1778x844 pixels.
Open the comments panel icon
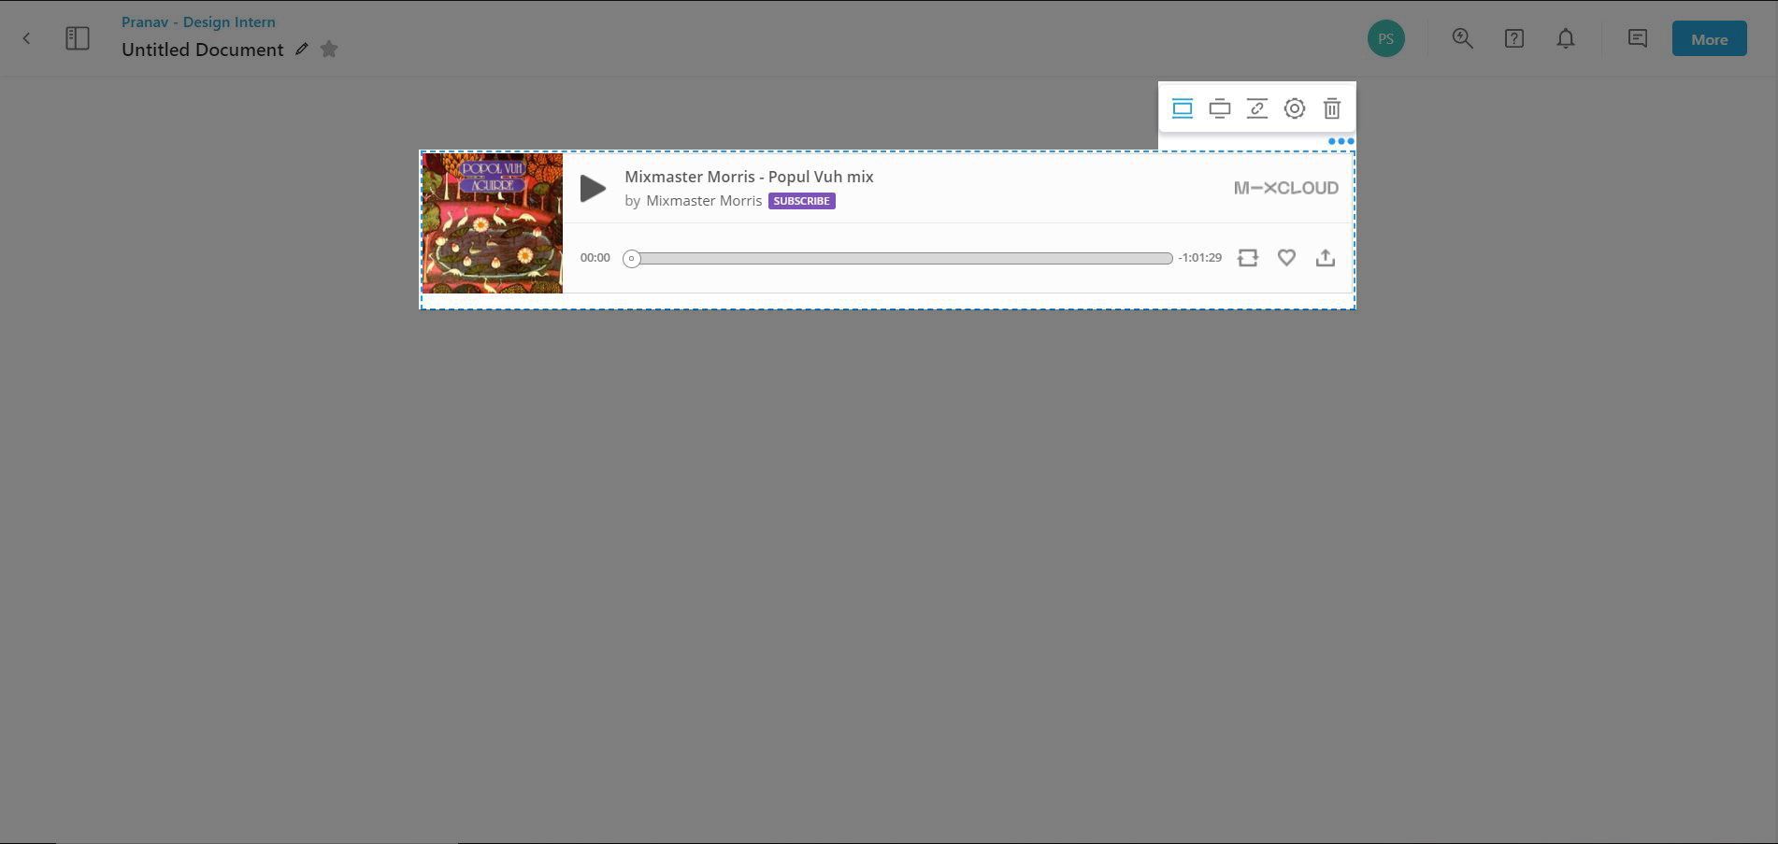pos(1637,38)
